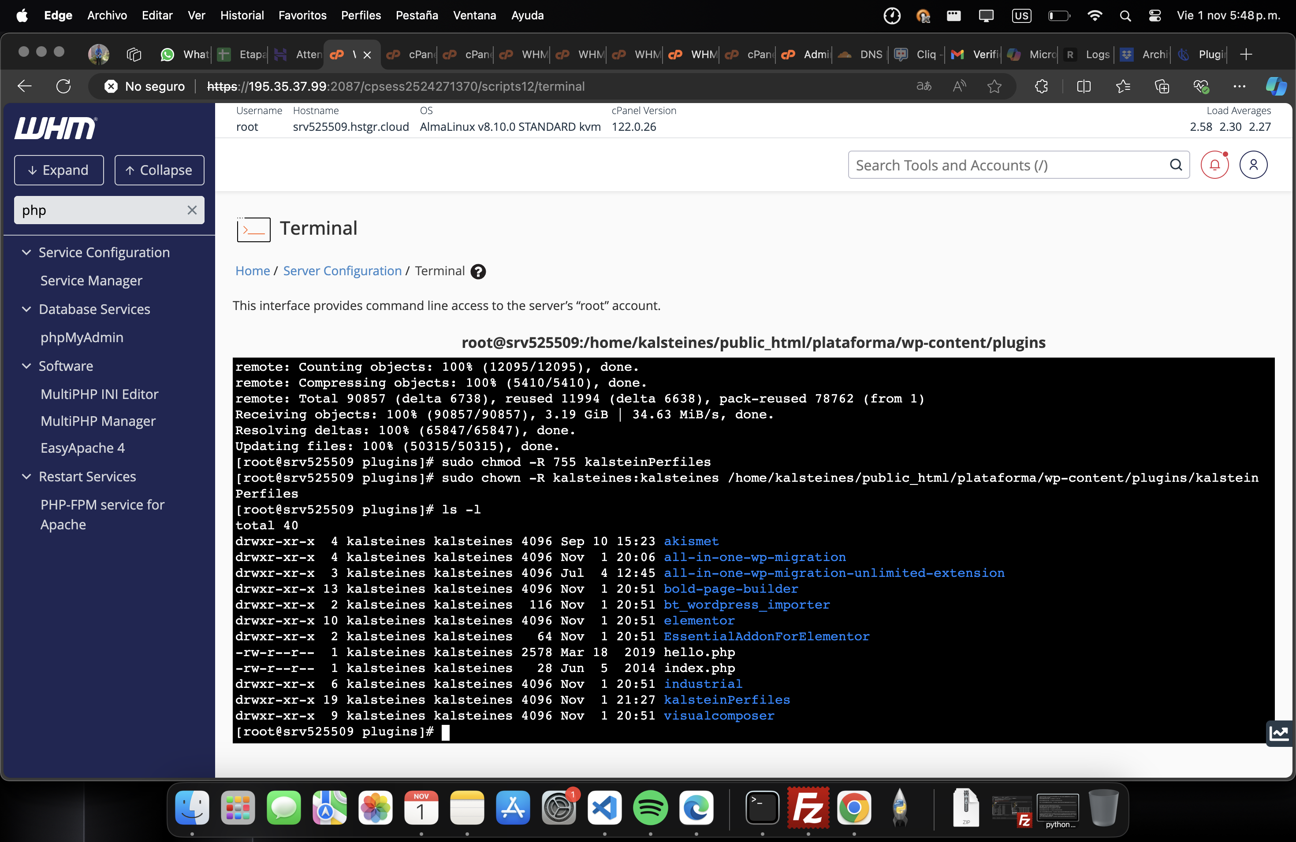This screenshot has width=1296, height=842.
Task: Collapse the Software section
Action: (26, 366)
